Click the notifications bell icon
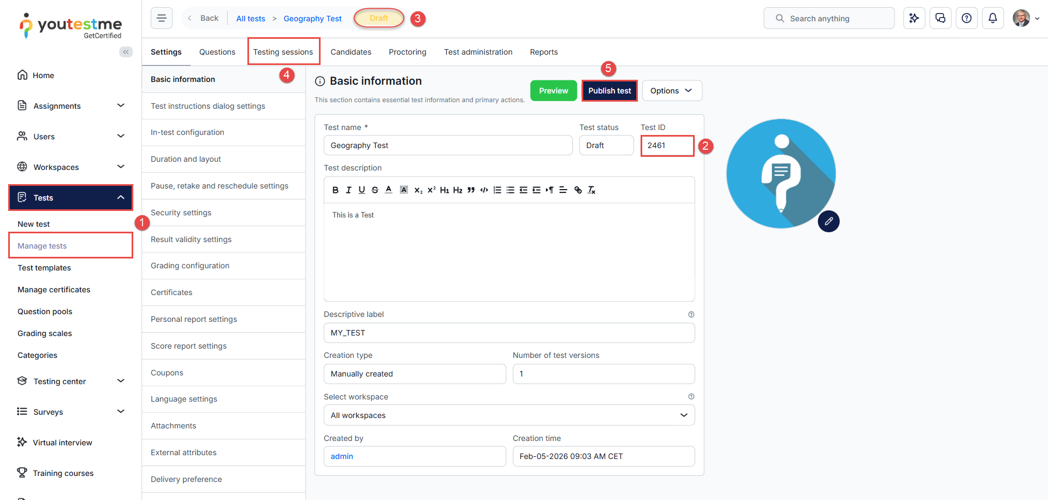The image size is (1048, 500). coord(992,18)
